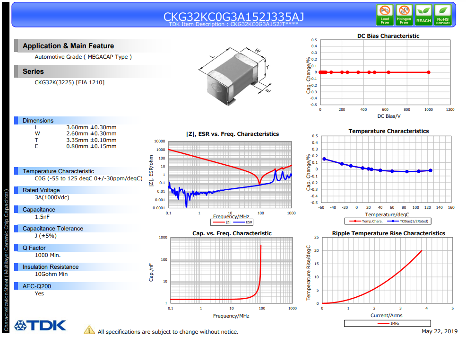Click the Series heading
Viewport: 466px width, 337px height.
point(33,71)
